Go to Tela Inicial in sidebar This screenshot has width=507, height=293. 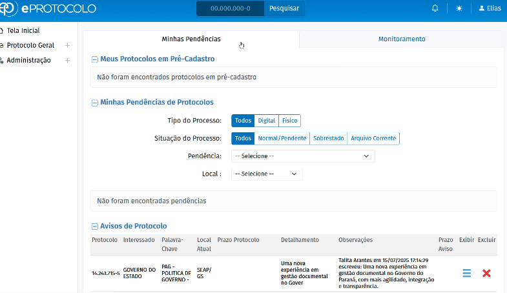23,30
